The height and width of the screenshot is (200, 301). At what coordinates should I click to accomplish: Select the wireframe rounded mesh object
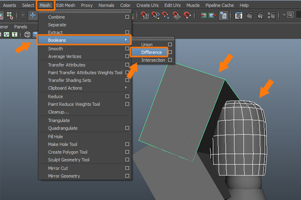pos(247,130)
